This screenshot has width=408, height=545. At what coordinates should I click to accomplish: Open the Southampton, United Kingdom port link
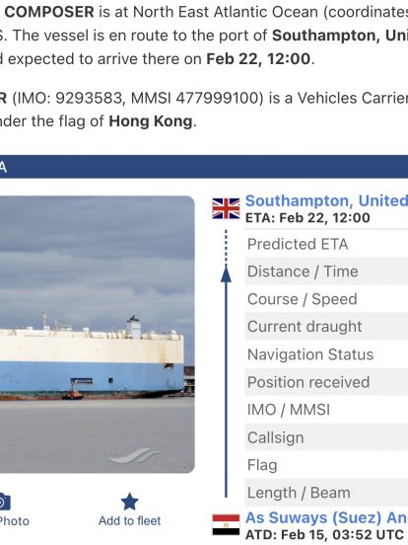pos(326,200)
